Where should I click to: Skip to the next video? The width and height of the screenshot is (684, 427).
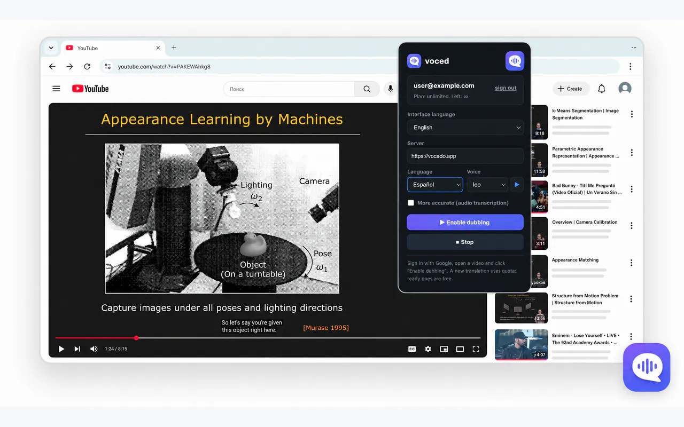77,349
